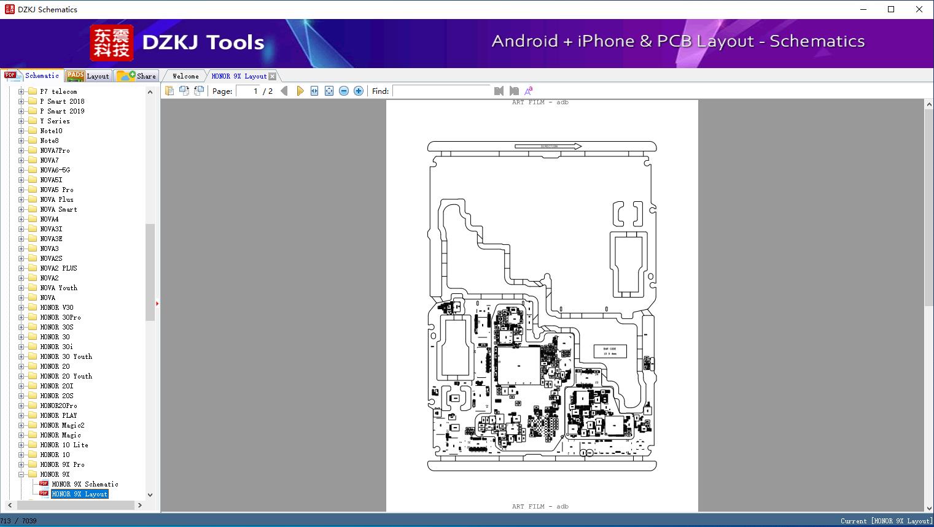Click the fit width icon
This screenshot has width=934, height=527.
(314, 91)
